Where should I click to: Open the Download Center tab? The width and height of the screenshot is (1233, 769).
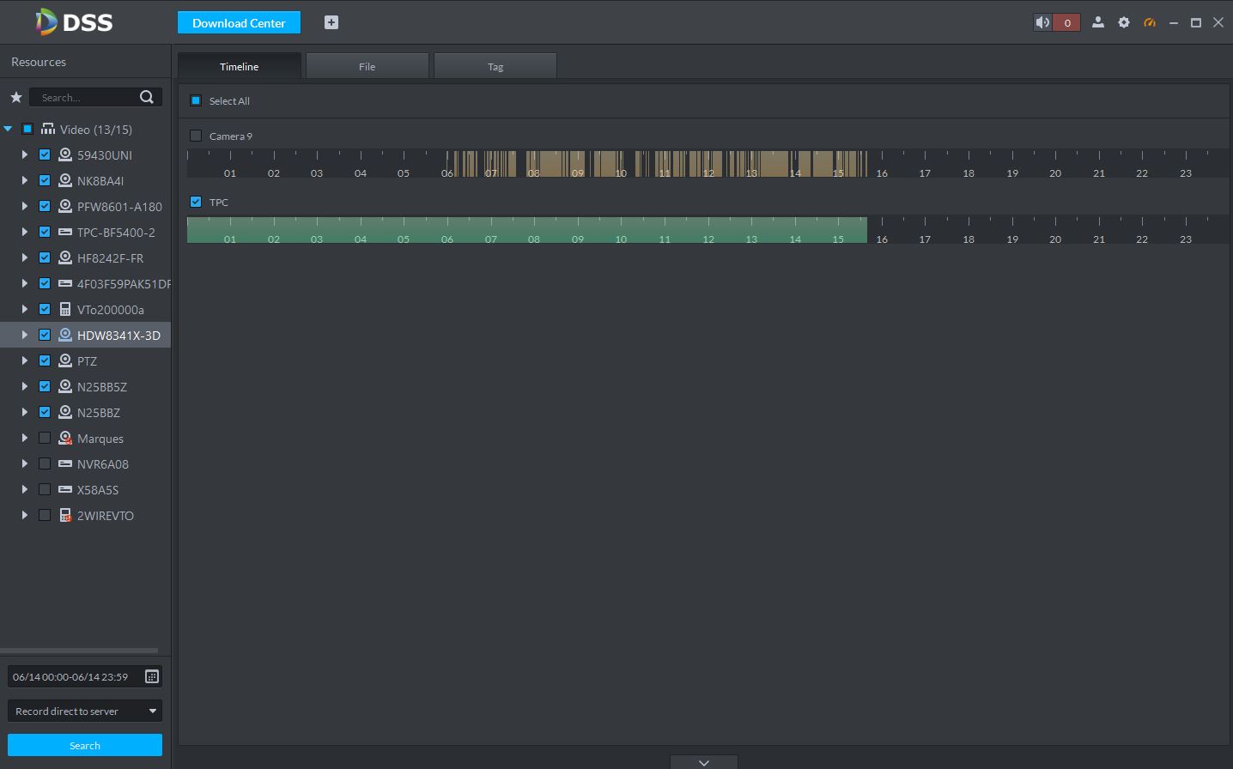[239, 22]
